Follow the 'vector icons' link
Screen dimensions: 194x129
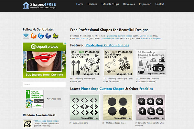[146, 36]
